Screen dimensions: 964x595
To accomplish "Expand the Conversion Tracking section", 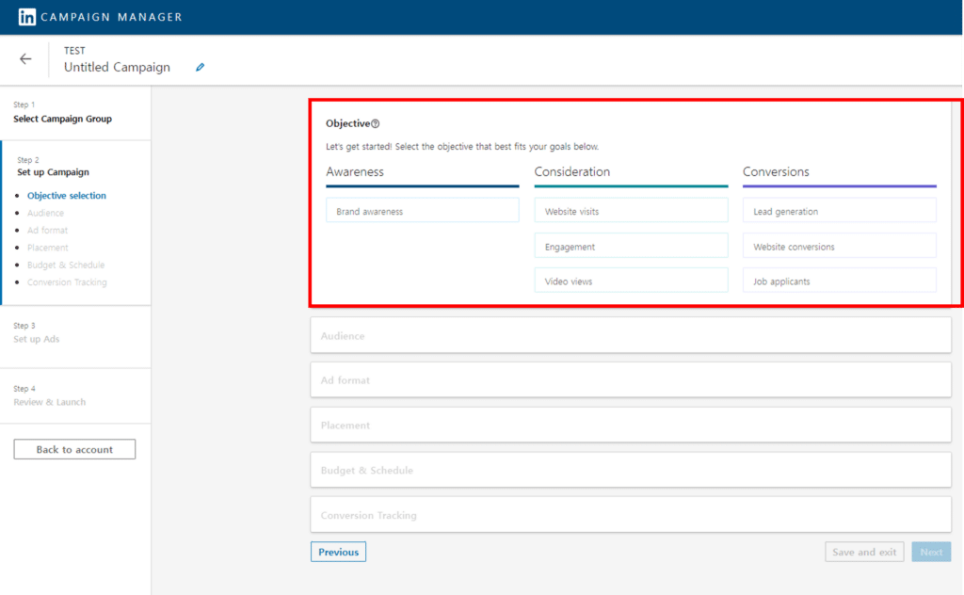I will click(x=631, y=515).
